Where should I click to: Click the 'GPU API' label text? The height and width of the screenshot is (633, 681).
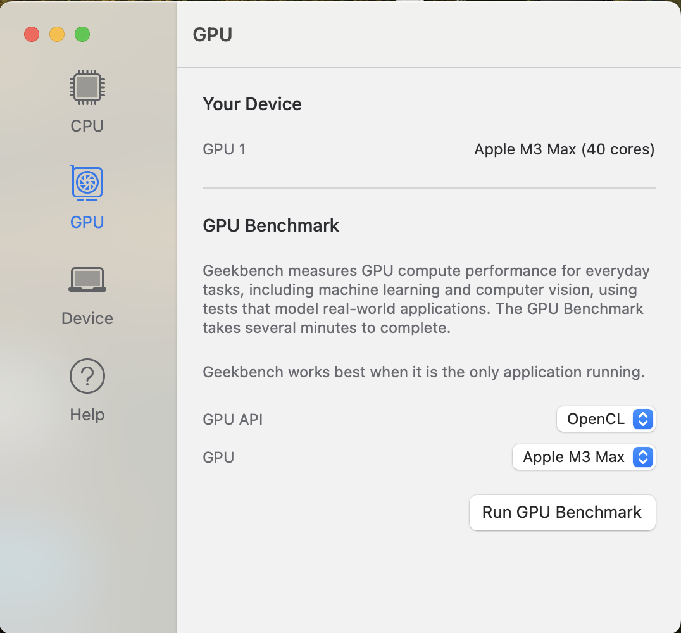click(x=232, y=420)
